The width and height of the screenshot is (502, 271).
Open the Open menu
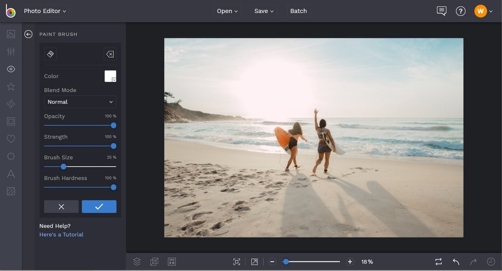point(227,11)
